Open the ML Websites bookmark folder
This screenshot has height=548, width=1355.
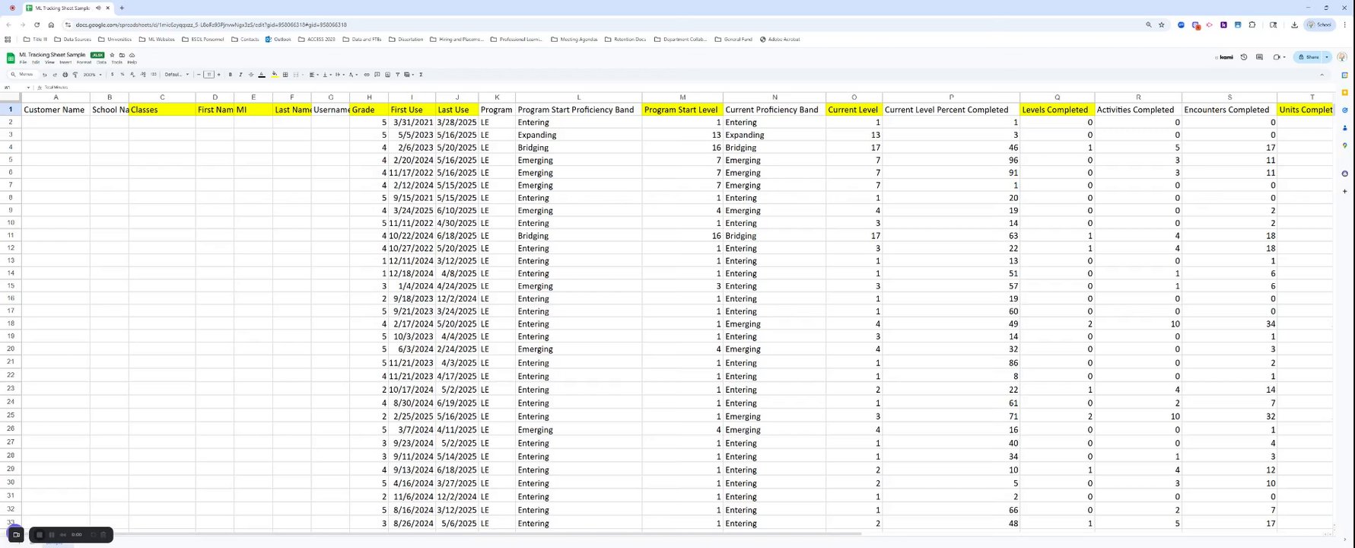tap(157, 39)
